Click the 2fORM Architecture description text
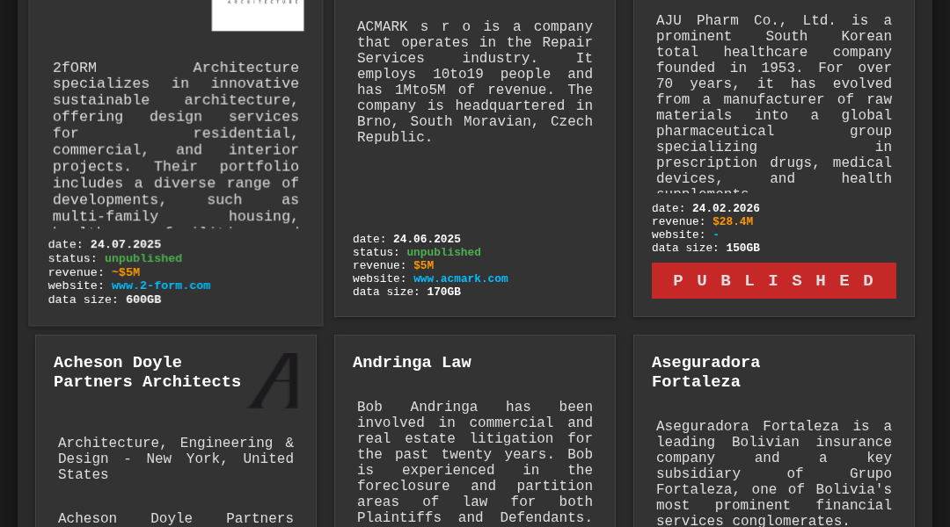 pyautogui.click(x=176, y=144)
